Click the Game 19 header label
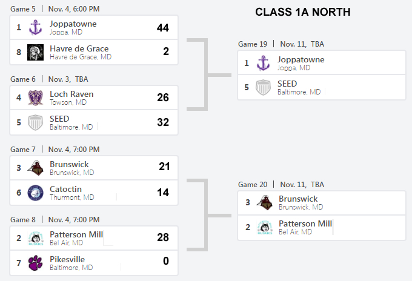This screenshot has width=412, height=281. click(251, 44)
